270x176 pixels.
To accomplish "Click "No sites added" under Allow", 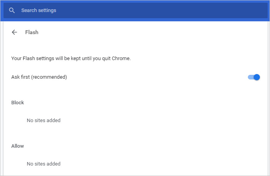I will click(44, 164).
